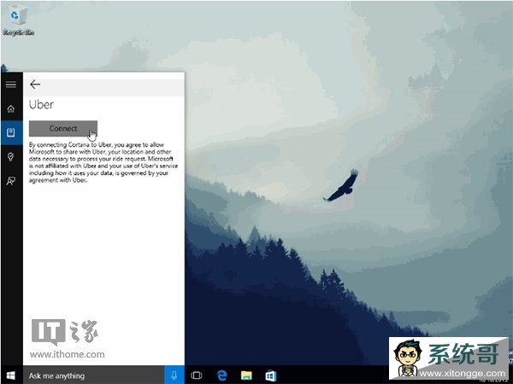
Task: Open Cortana Feedback icon
Action: (x=11, y=181)
